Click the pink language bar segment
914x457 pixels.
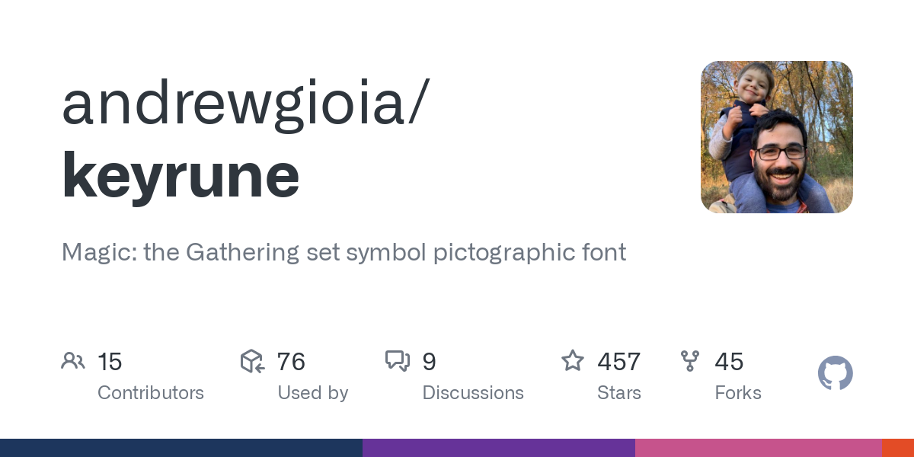coord(759,448)
